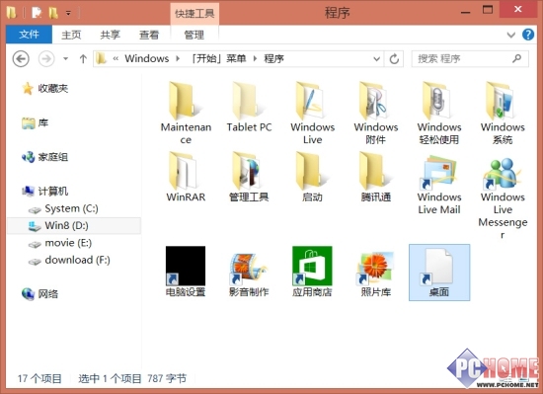Click the 选中 1 个项目 787 字节 status text

coord(132,378)
